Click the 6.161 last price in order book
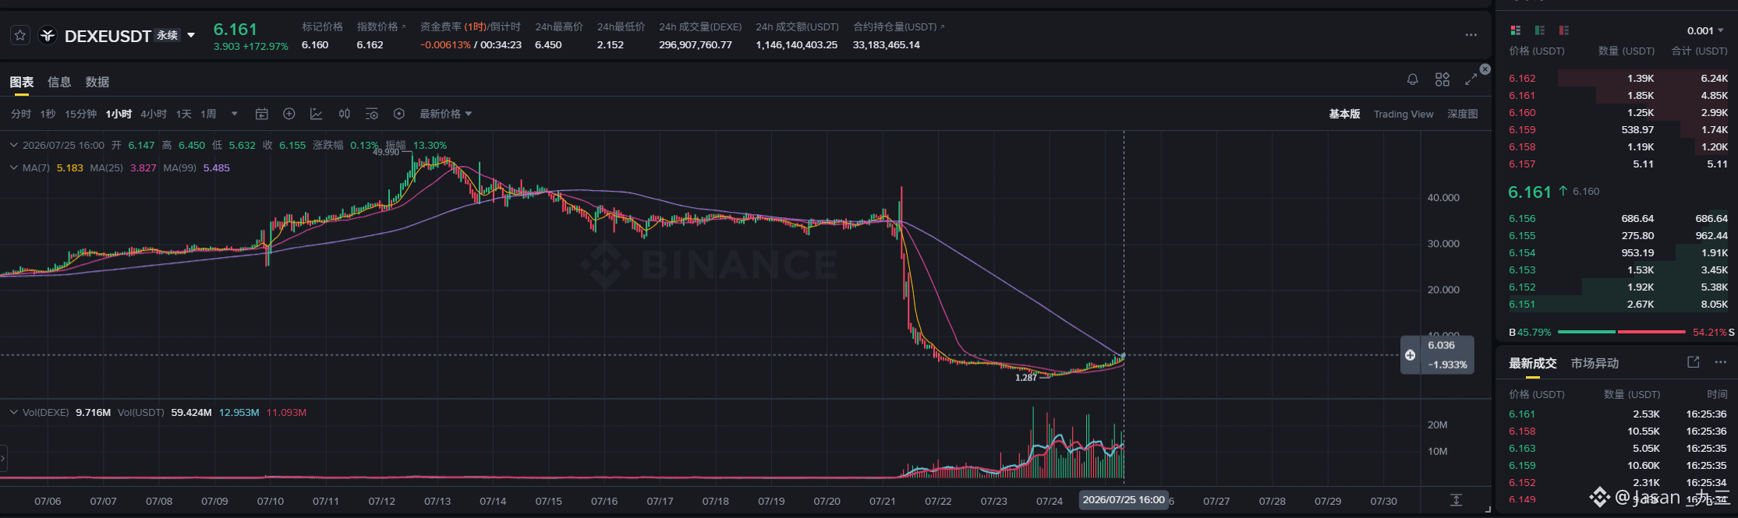This screenshot has height=518, width=1738. pyautogui.click(x=1530, y=192)
